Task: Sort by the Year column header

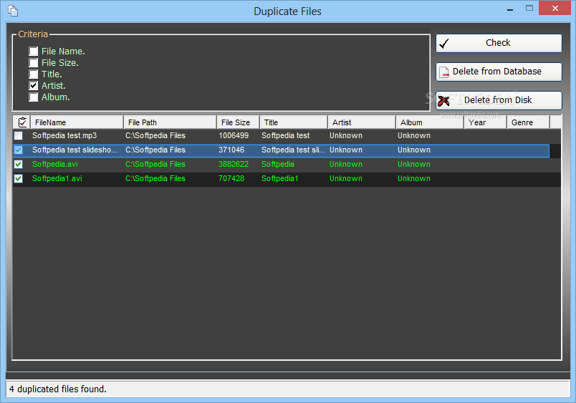Action: pos(485,122)
